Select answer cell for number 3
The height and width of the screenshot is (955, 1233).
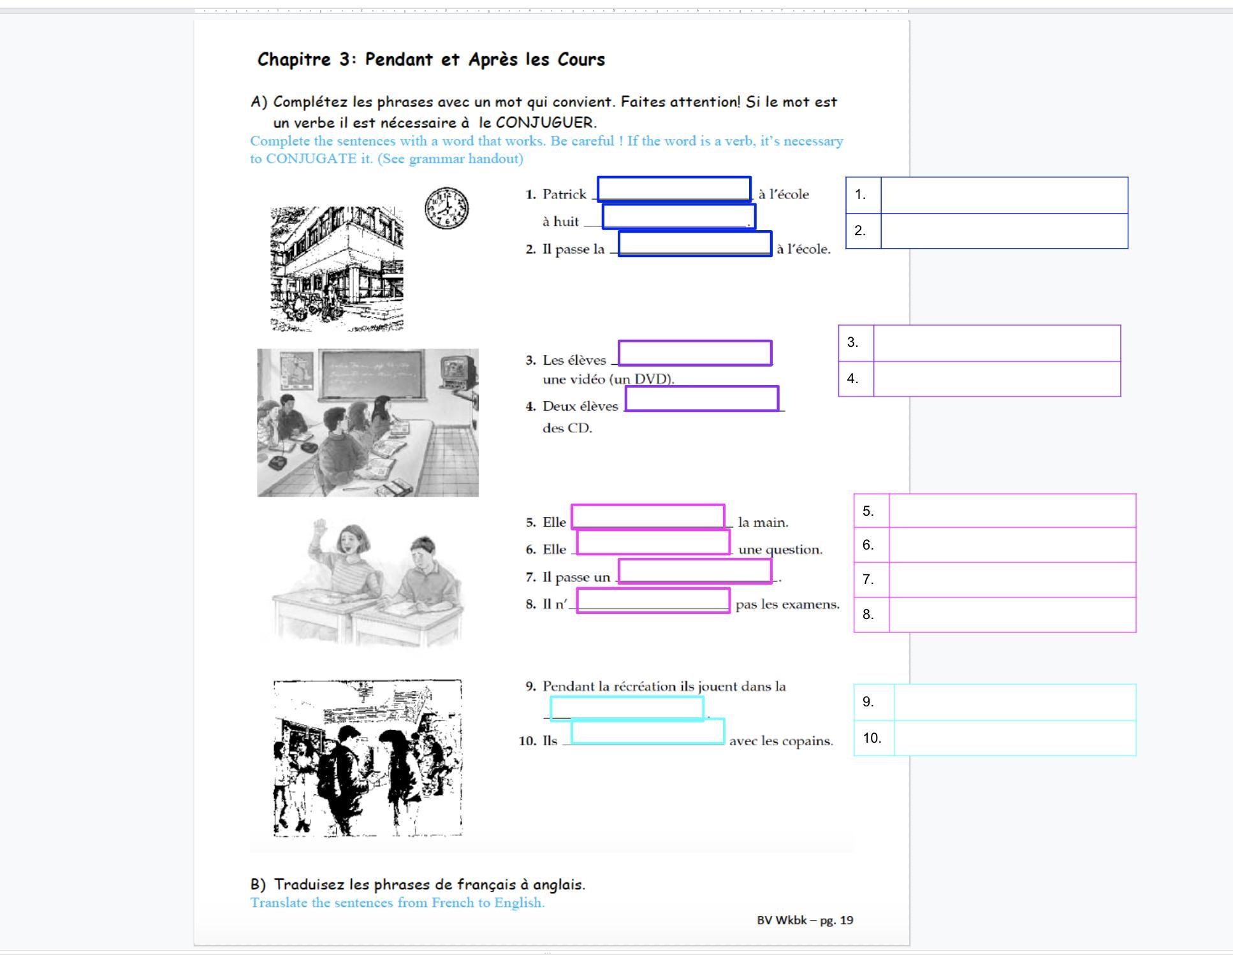(x=997, y=343)
